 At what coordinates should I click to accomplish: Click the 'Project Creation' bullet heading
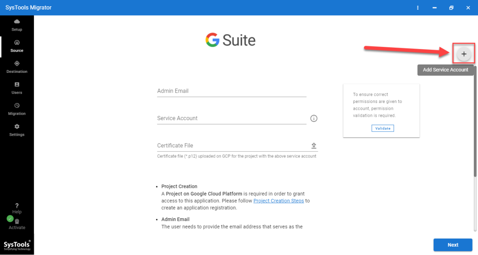[179, 186]
